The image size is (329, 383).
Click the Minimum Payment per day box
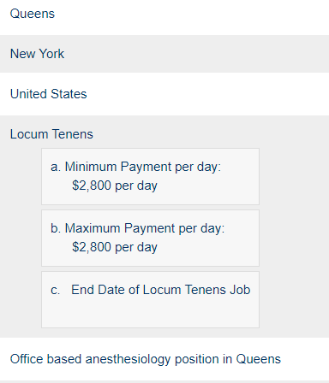[150, 176]
